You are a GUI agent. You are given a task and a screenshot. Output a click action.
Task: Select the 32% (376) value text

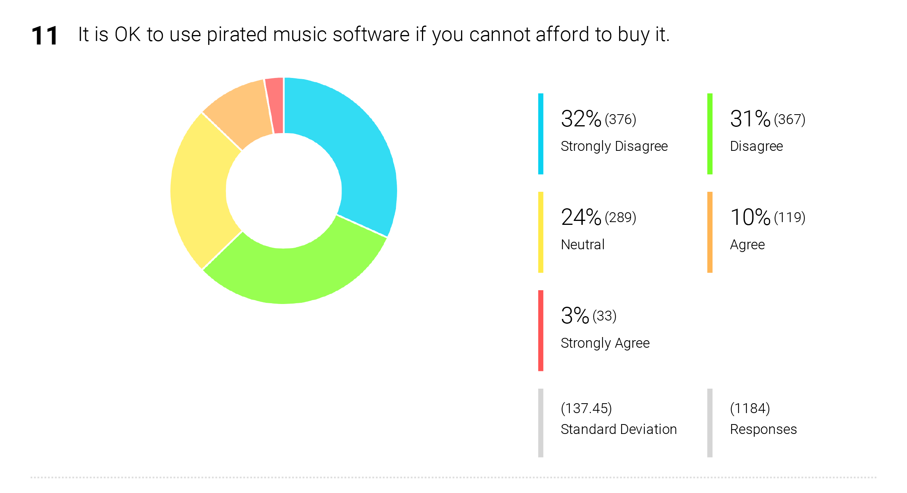click(599, 119)
